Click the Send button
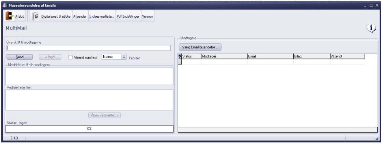Image resolution: width=382 pixels, height=144 pixels. coord(20,57)
